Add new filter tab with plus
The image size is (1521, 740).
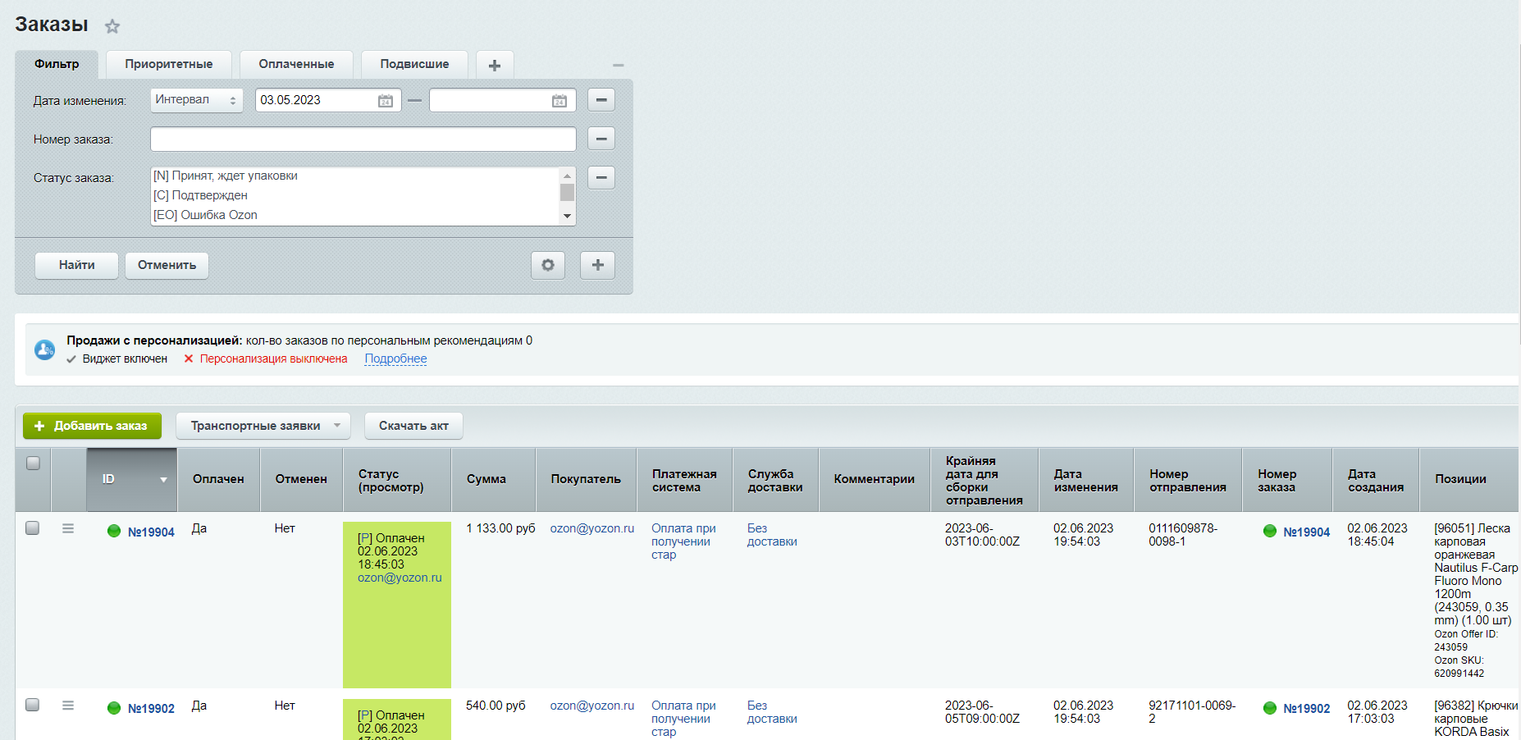coord(495,65)
